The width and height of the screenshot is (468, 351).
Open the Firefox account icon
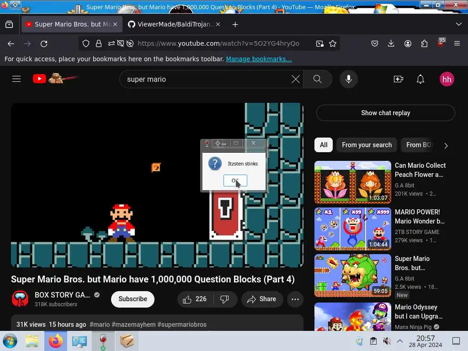coord(408,43)
